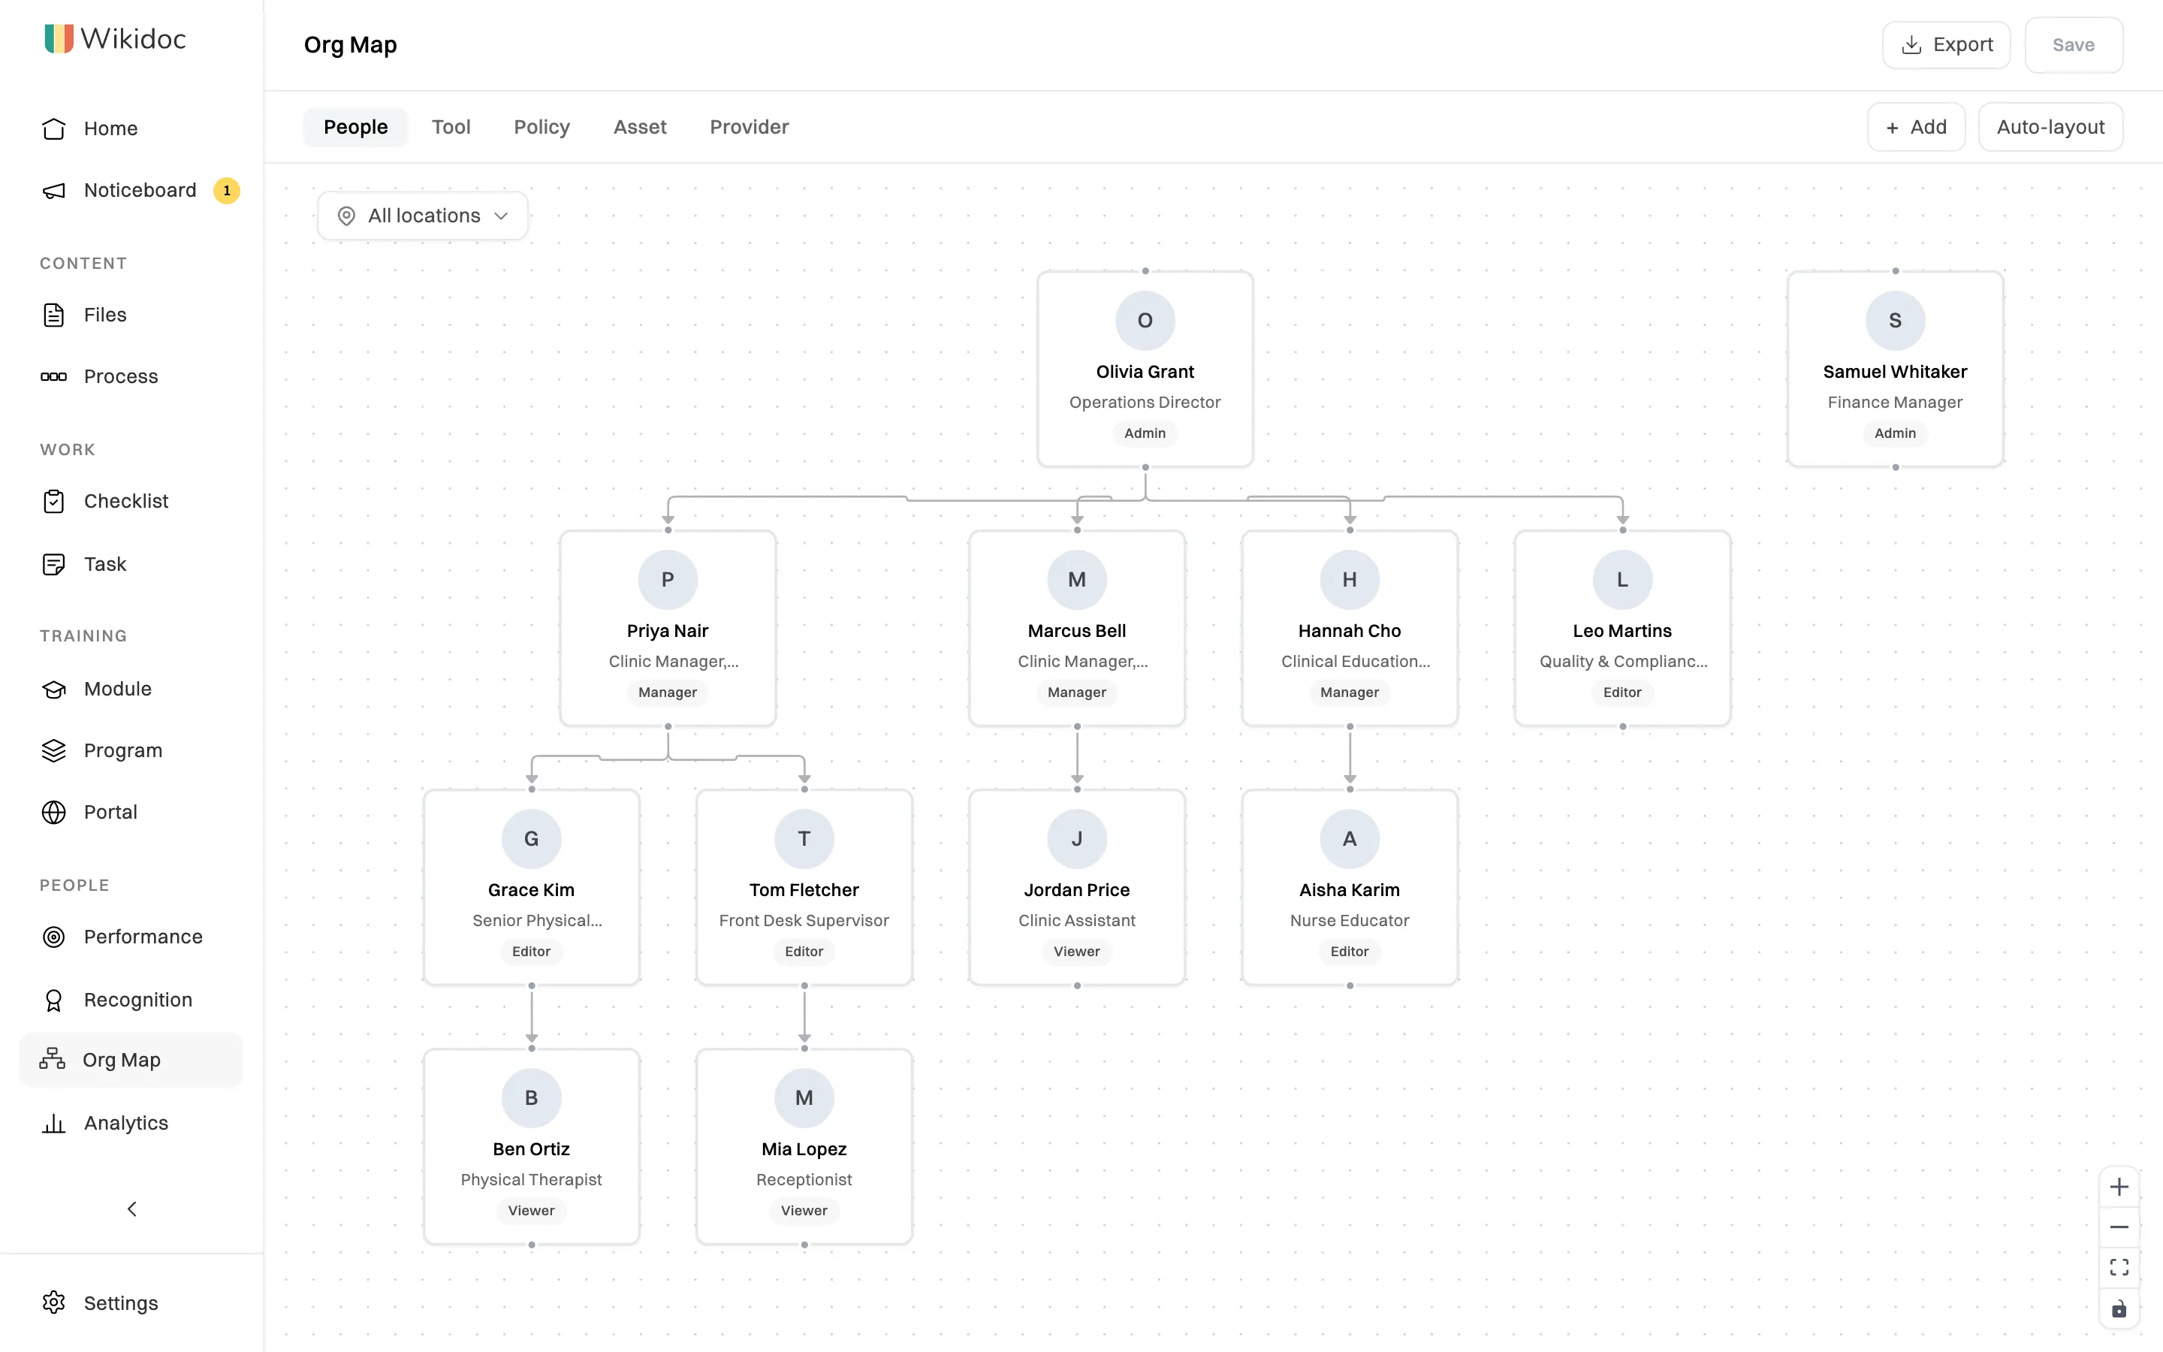The height and width of the screenshot is (1352, 2163).
Task: Select the Olivia Grant card
Action: coord(1145,370)
